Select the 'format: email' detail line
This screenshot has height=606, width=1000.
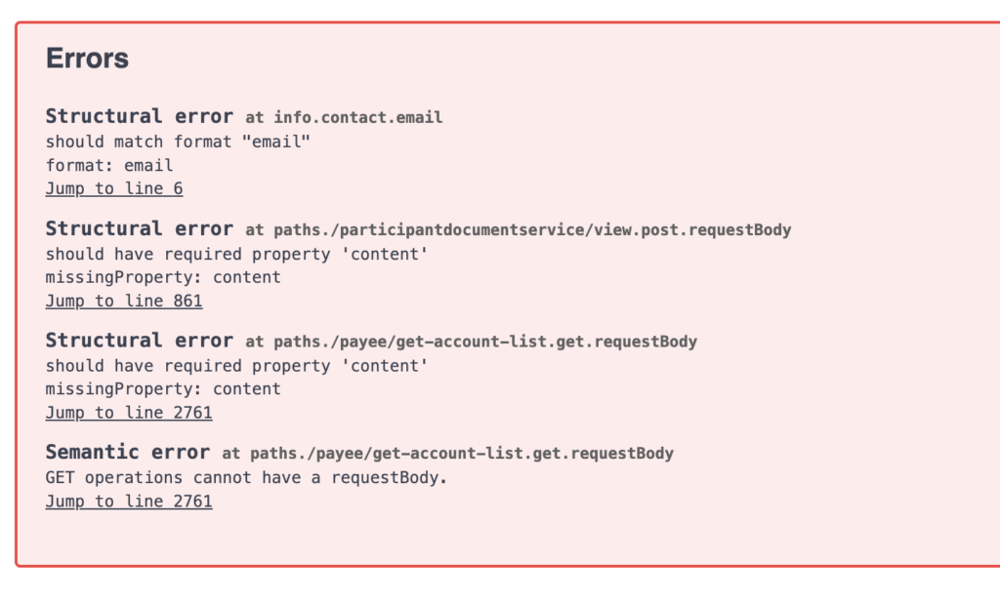coord(109,166)
